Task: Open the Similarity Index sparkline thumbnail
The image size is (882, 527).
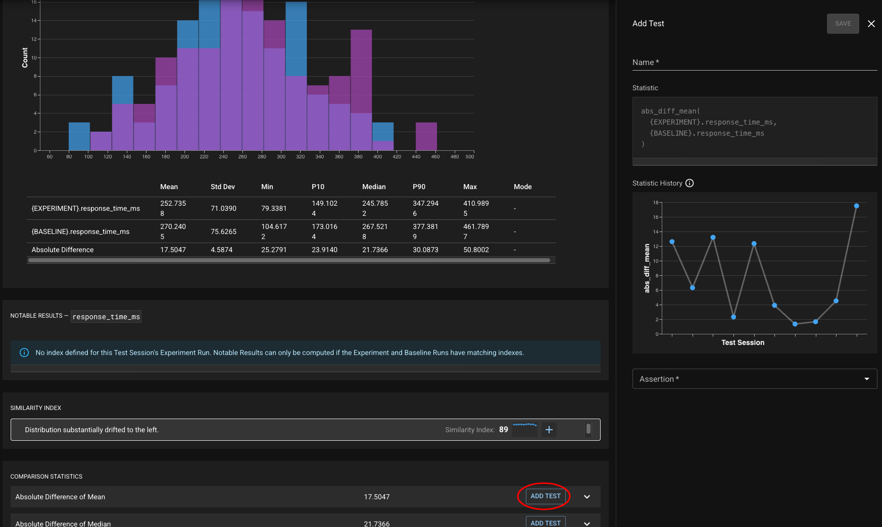Action: pyautogui.click(x=524, y=429)
